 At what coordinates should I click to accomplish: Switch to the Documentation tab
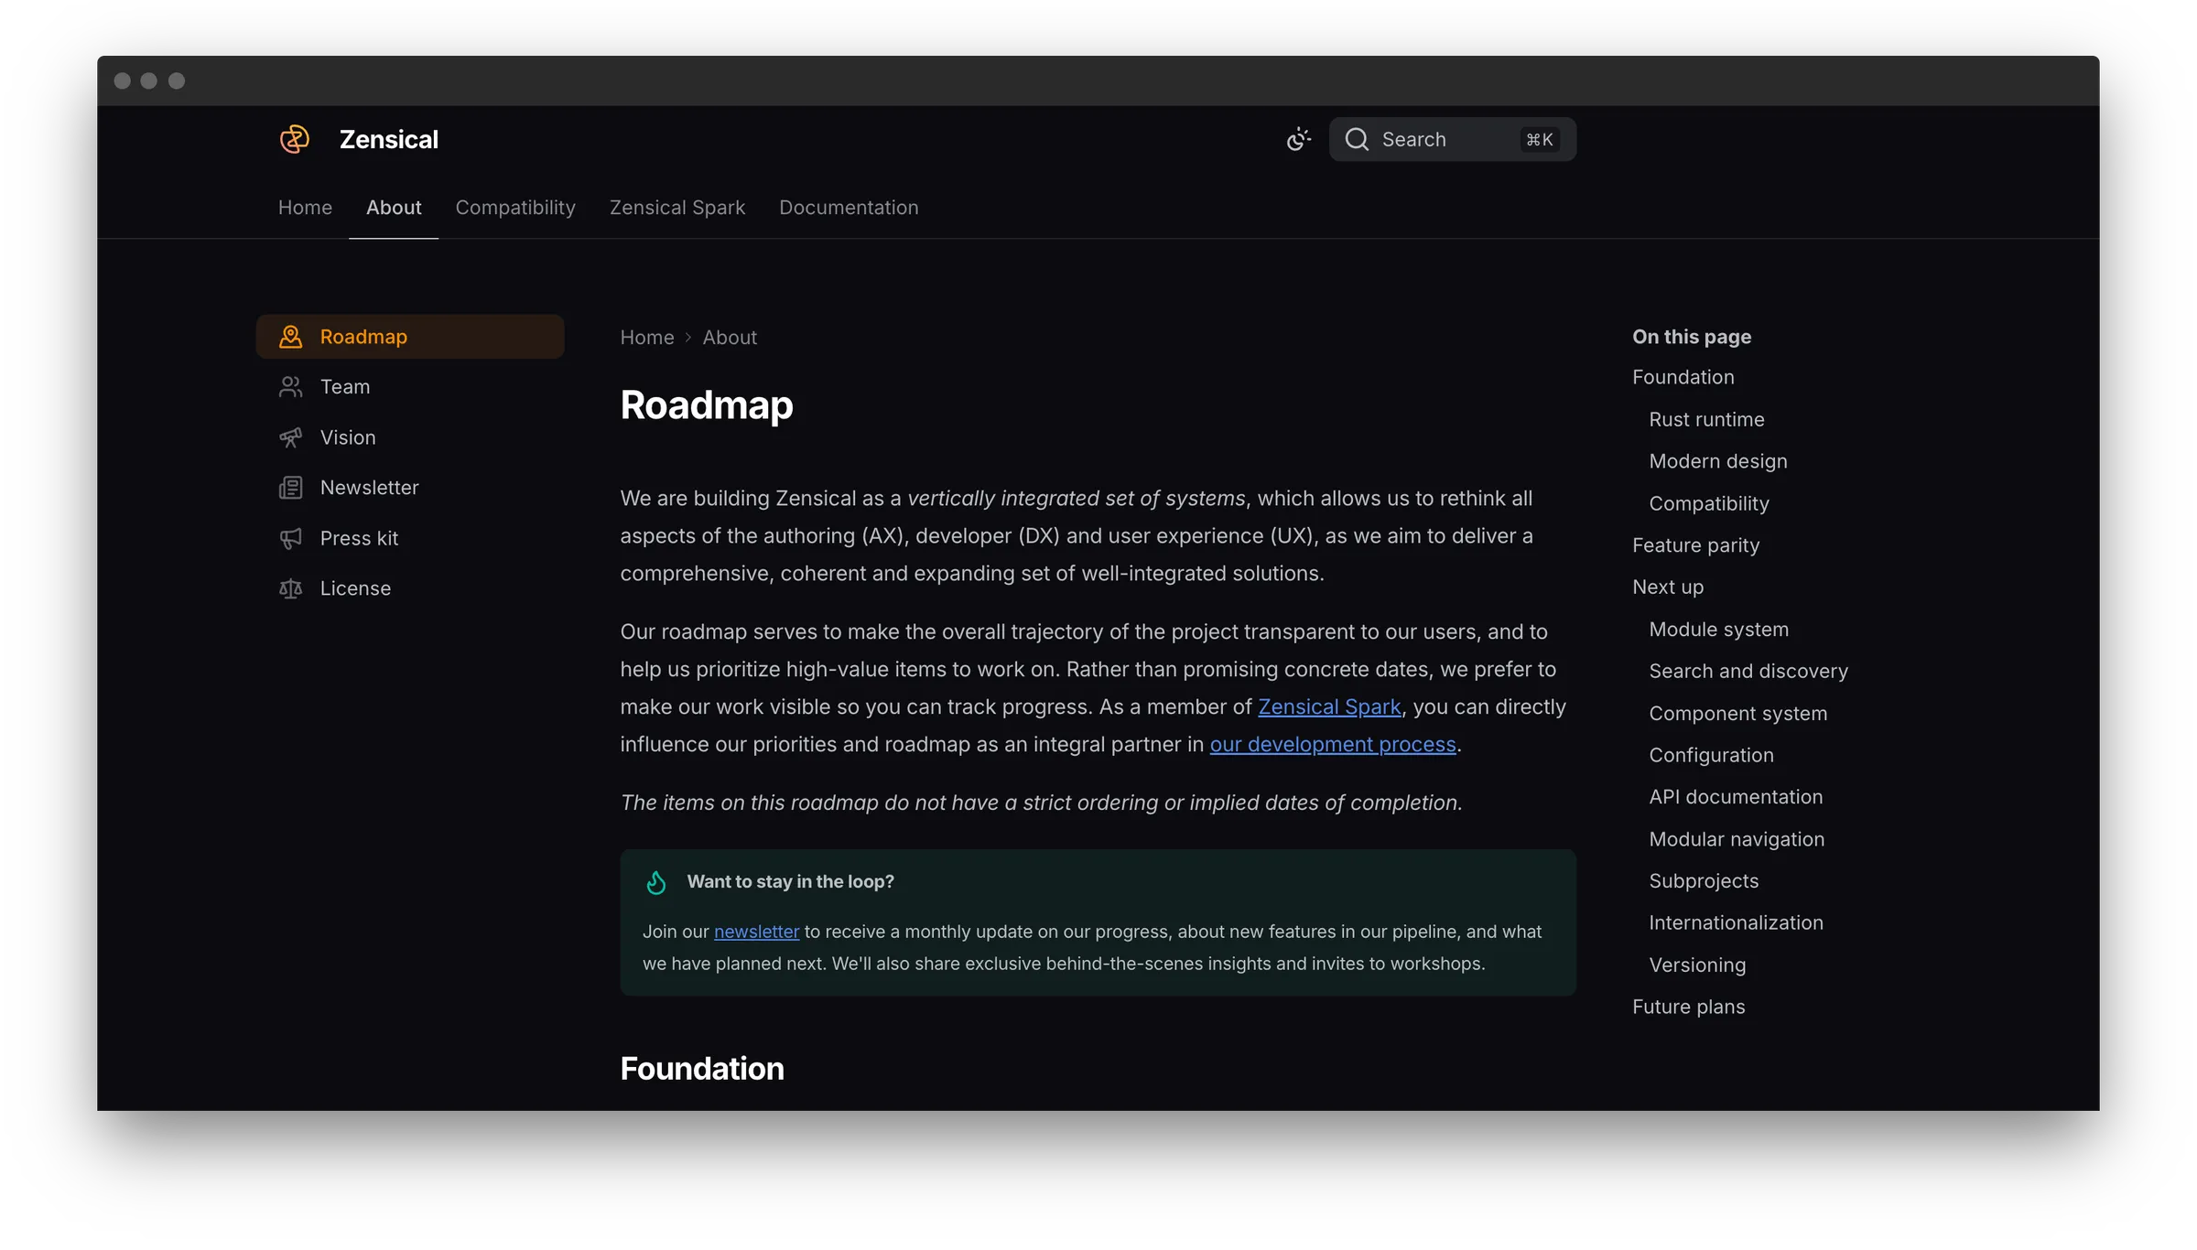[848, 208]
